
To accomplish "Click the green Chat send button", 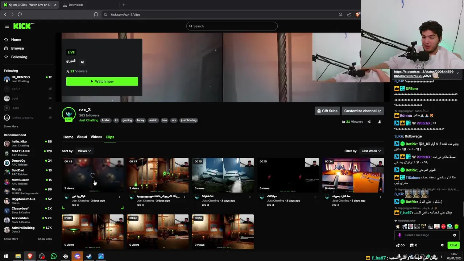I will [x=453, y=245].
